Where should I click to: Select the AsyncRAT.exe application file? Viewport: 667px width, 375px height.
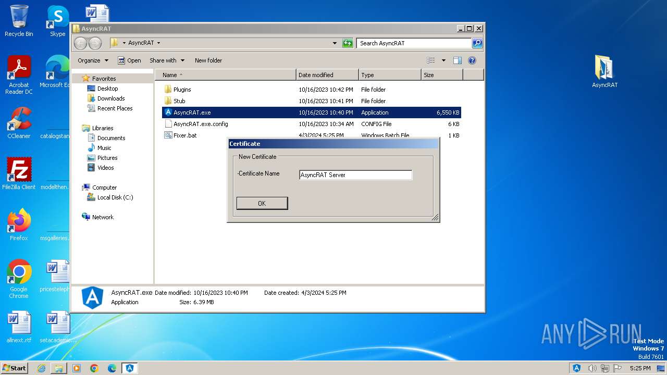[x=312, y=113]
